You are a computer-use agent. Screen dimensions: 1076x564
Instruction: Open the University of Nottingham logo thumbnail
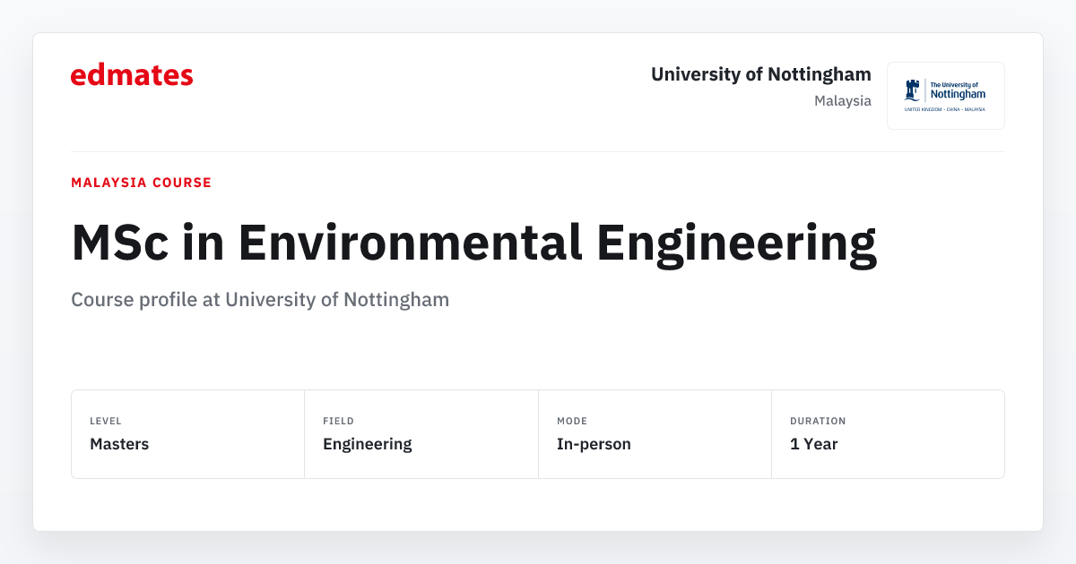[946, 96]
